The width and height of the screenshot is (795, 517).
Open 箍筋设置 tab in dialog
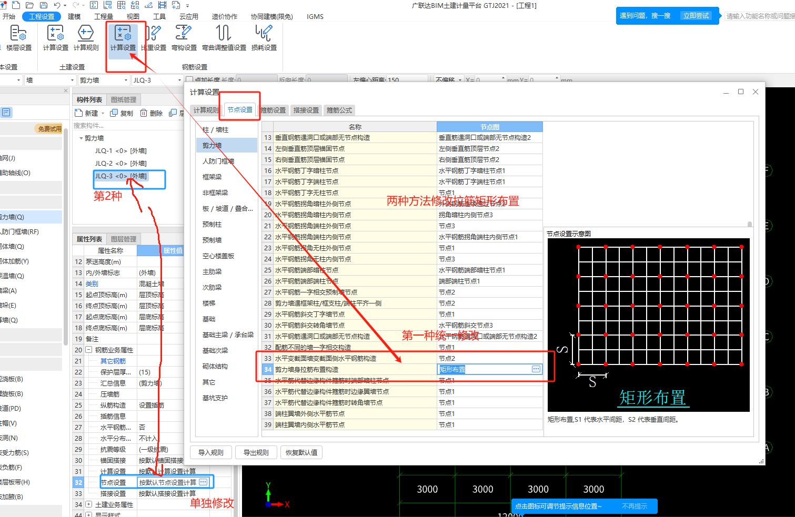tap(274, 110)
